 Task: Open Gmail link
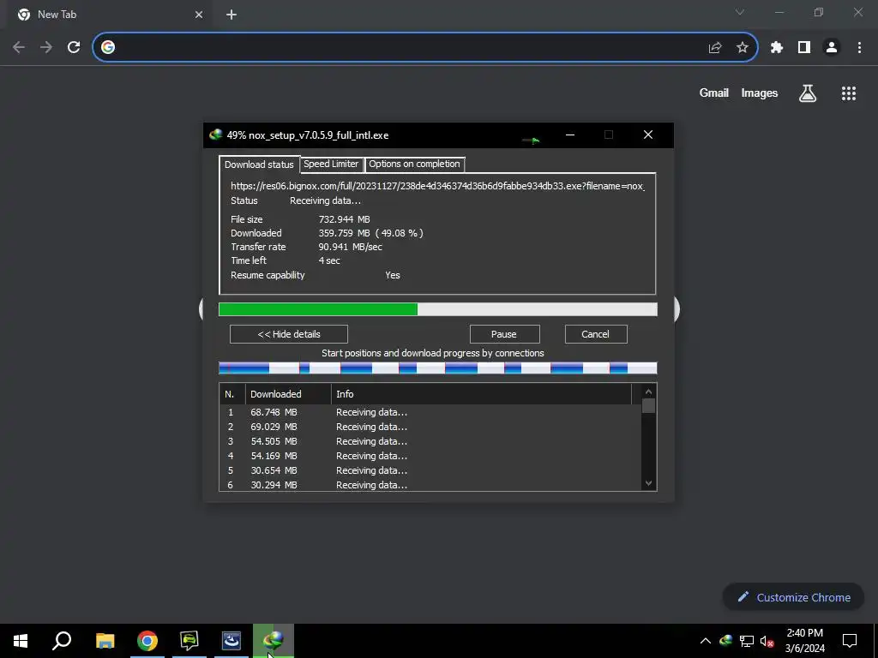click(714, 93)
